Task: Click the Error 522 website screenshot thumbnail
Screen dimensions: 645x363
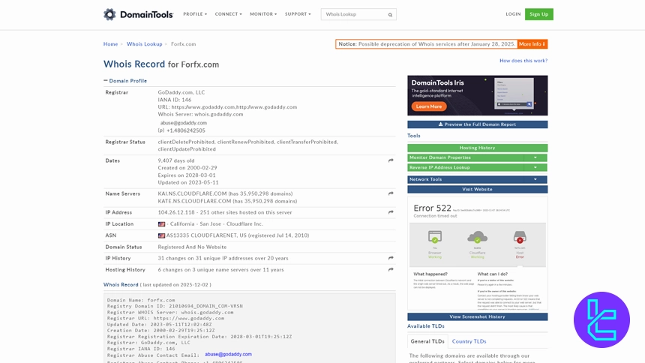Action: click(x=477, y=253)
